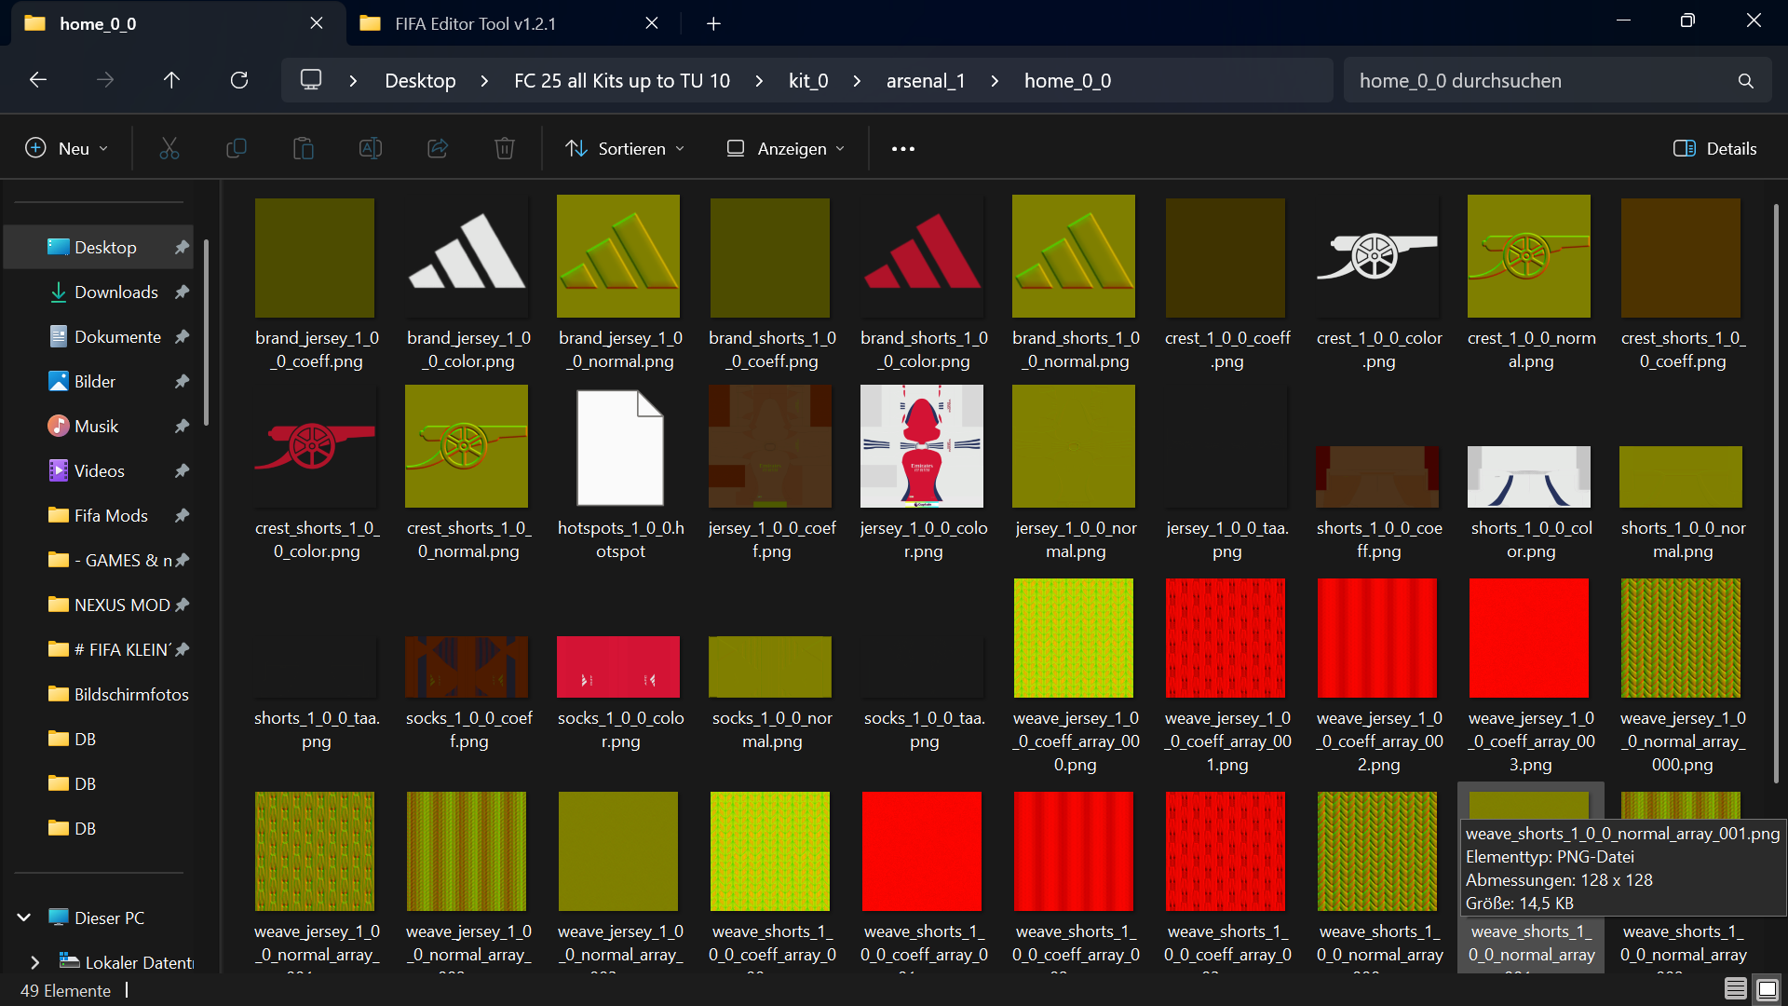This screenshot has height=1006, width=1788.
Task: Unpin Downloads from quick access
Action: pyautogui.click(x=183, y=292)
